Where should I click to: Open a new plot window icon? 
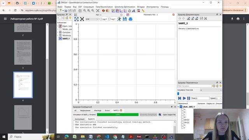[113, 10]
